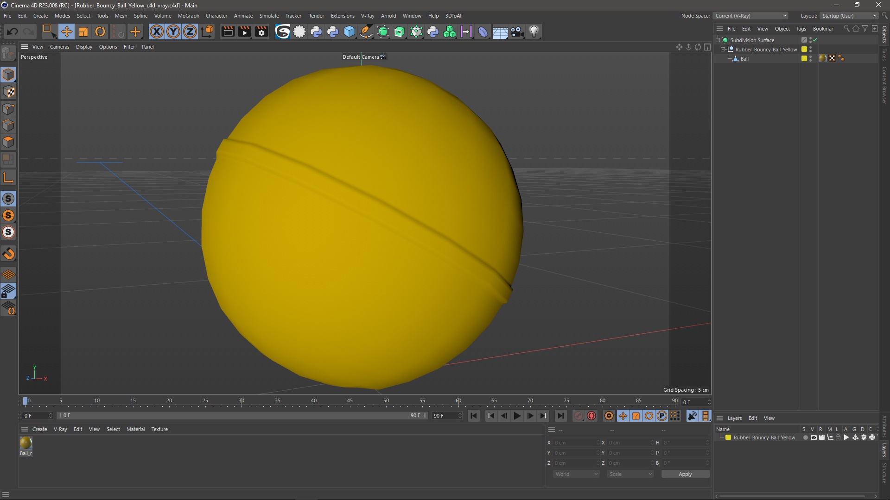Toggle layer visibility eye for Rubber_Bouncy_Ball_Yellow

coord(814,437)
